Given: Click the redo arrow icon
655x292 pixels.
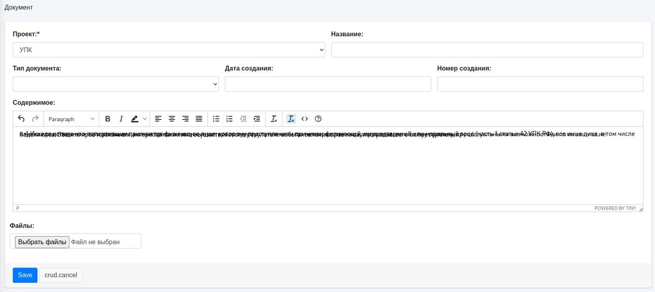Looking at the screenshot, I should (35, 119).
